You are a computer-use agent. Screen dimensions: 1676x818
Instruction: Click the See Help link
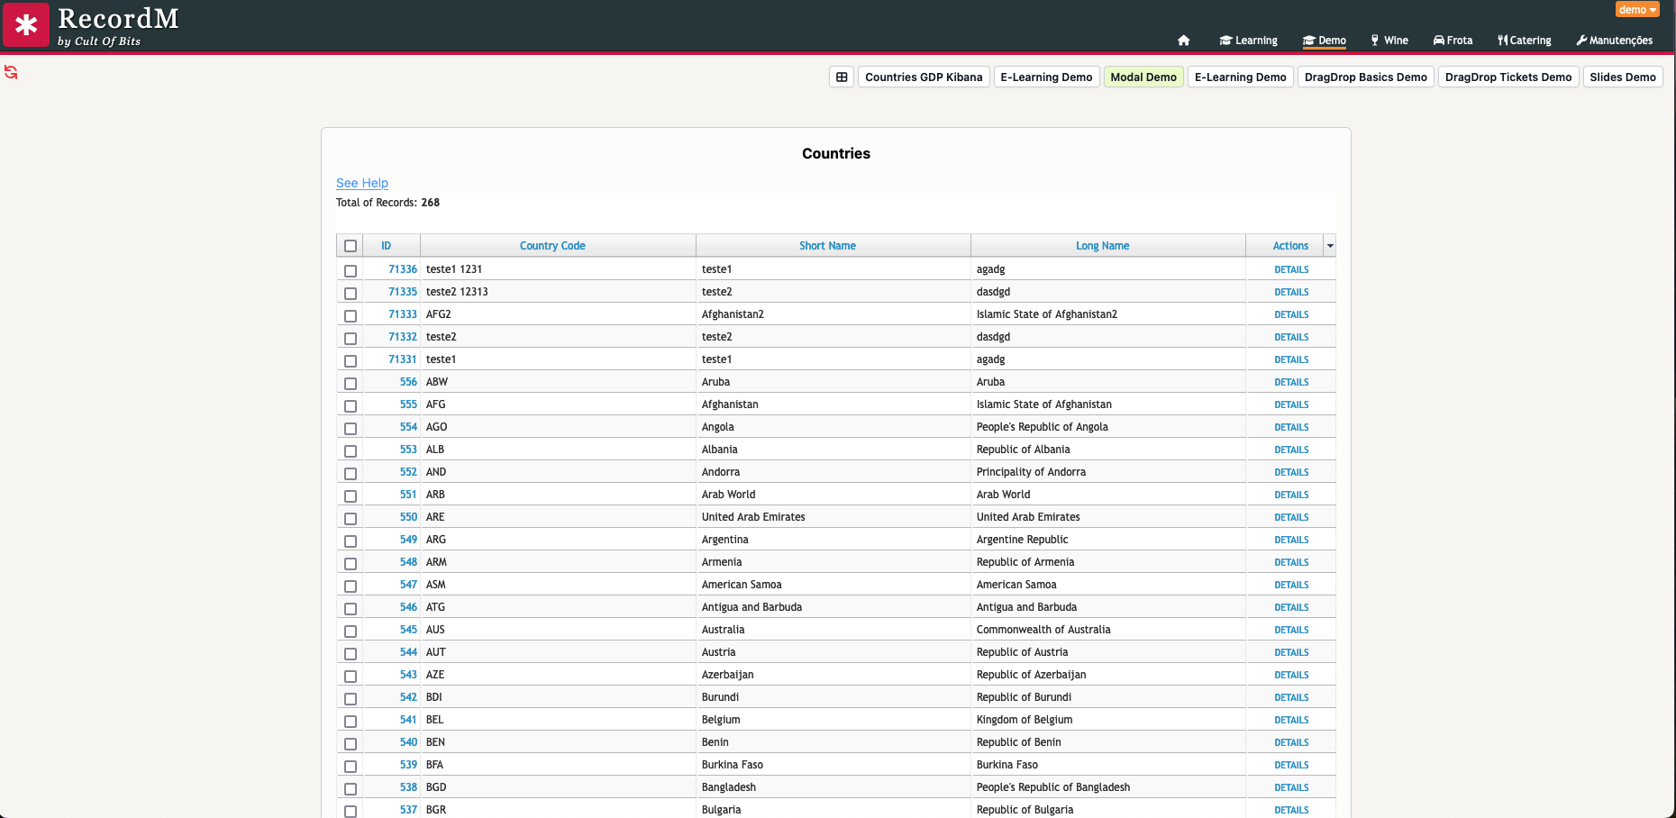pyautogui.click(x=362, y=183)
